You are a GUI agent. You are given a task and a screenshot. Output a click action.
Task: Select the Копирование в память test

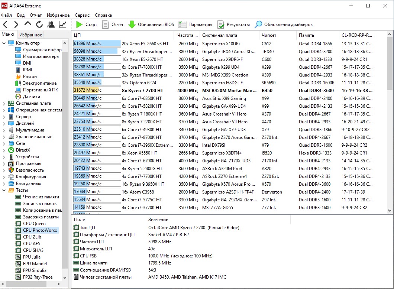[x=42, y=210]
